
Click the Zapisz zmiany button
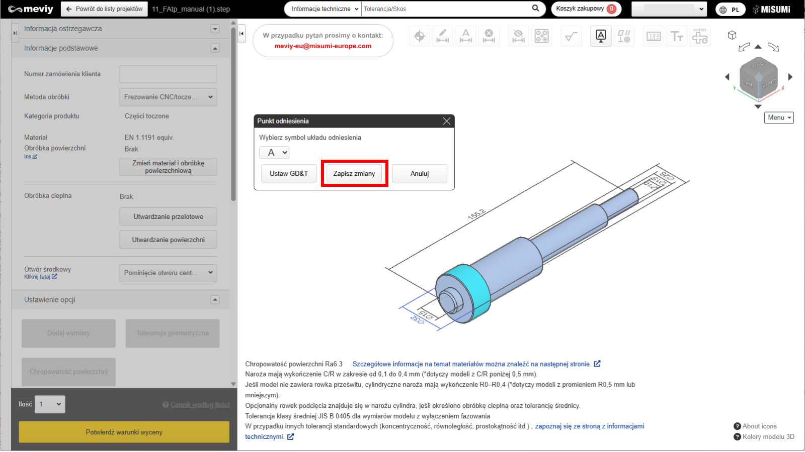click(354, 174)
